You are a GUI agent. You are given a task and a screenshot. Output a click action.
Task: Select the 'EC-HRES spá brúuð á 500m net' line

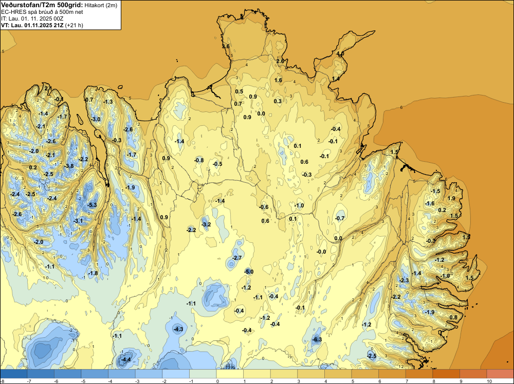pos(42,12)
